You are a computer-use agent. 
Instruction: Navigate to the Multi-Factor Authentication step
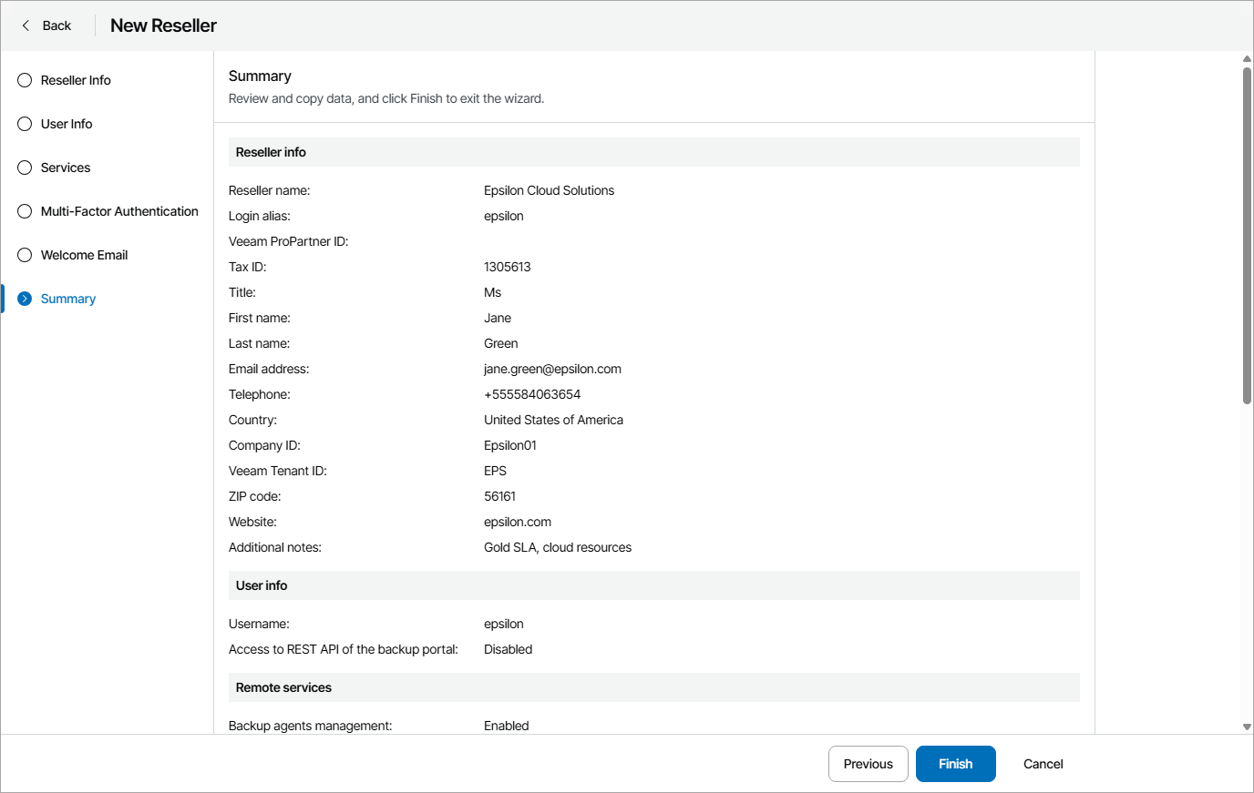[x=119, y=211]
